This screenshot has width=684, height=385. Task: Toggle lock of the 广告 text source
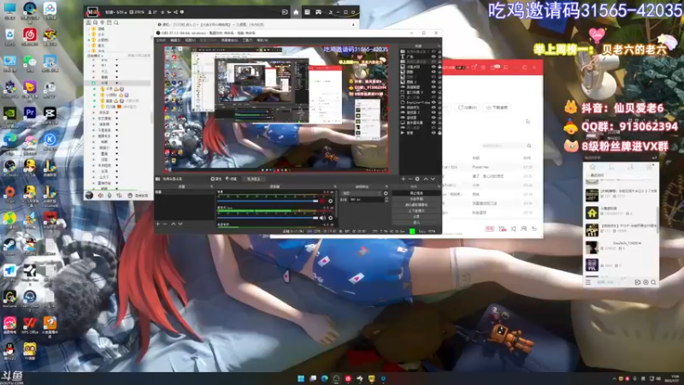439,56
